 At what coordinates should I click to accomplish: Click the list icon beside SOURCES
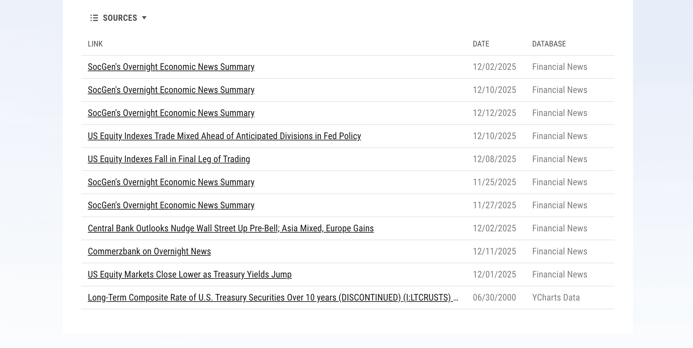coord(94,18)
